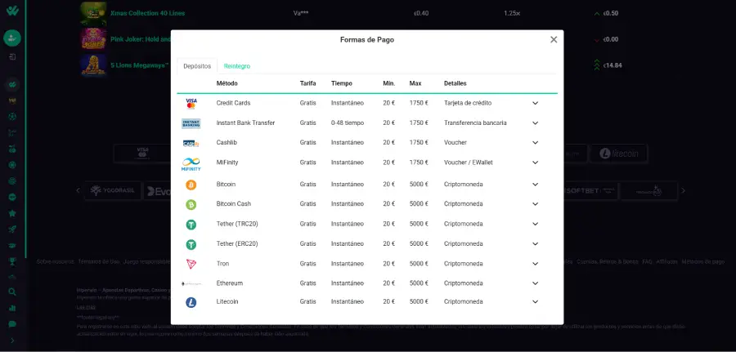Viewport: 736px width, 352px height.
Task: Click the Litecoin badge behind the dialog
Action: tap(619, 154)
